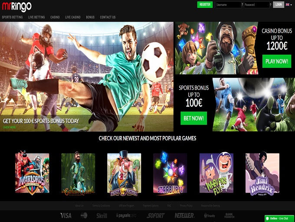Click the Skrill payment logo

(x=102, y=215)
